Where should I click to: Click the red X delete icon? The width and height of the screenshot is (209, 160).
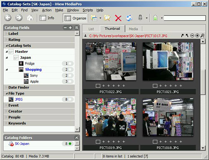click(x=118, y=18)
